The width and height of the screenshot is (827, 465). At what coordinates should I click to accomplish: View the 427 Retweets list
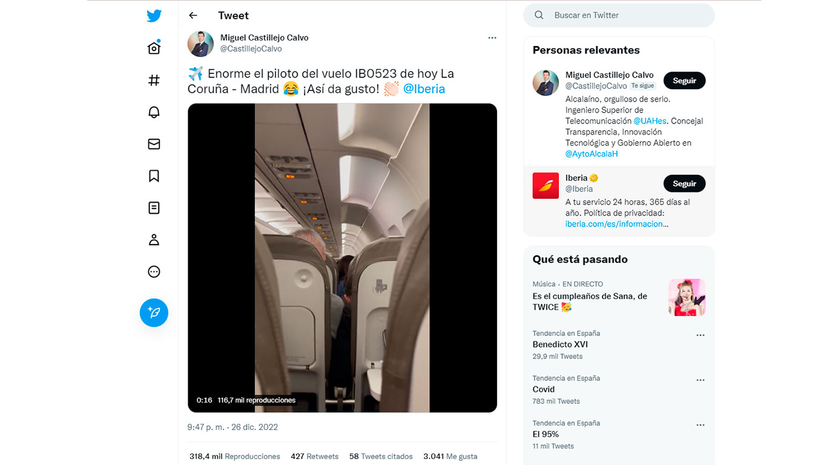[314, 457]
